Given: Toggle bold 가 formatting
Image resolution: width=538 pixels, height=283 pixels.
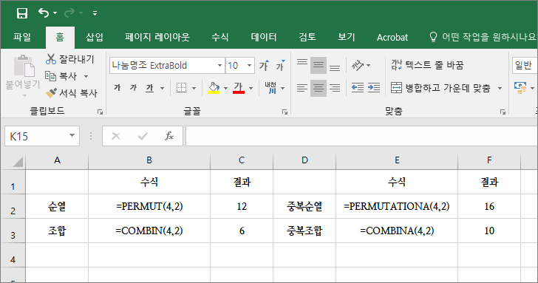Looking at the screenshot, I should tap(118, 88).
